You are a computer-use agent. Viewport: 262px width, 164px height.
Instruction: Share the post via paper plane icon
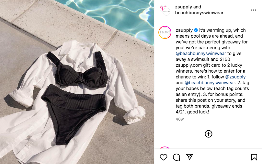pos(189,157)
